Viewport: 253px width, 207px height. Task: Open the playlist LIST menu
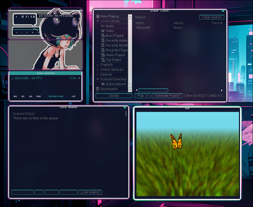(74, 97)
